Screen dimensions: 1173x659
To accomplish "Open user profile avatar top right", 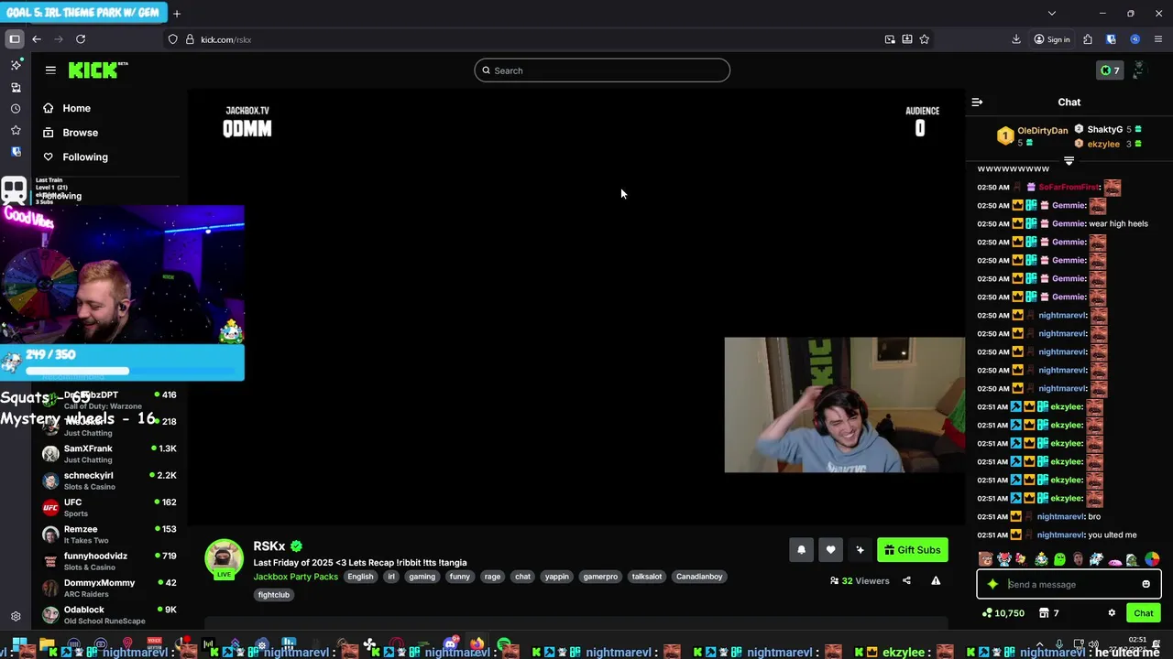I will point(1139,70).
